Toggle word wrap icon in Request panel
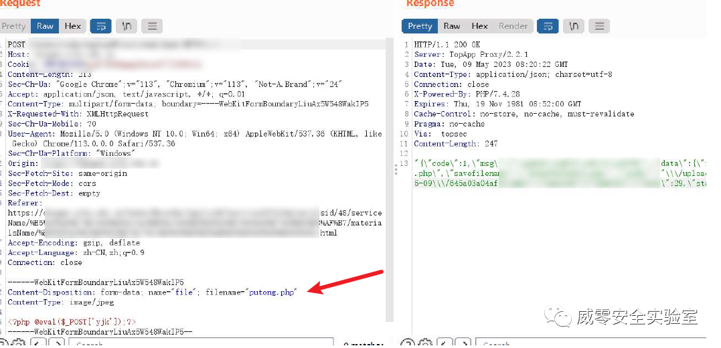721x348 pixels. click(x=100, y=26)
